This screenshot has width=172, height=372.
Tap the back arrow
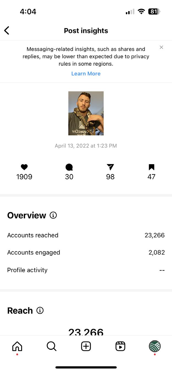[7, 31]
